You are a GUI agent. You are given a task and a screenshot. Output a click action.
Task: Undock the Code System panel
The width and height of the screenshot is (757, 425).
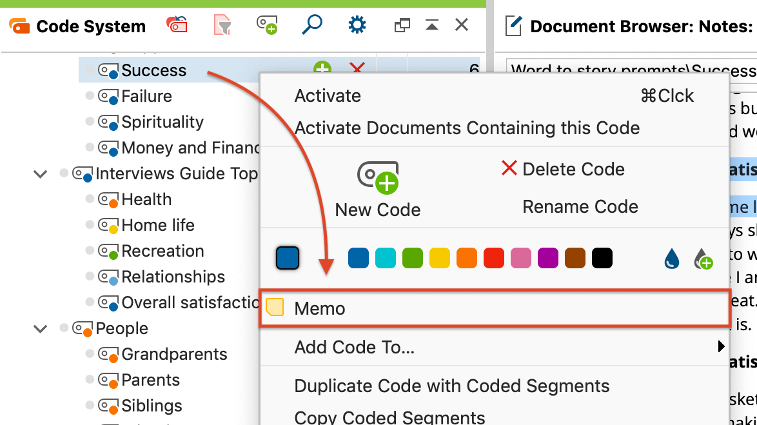pyautogui.click(x=402, y=25)
